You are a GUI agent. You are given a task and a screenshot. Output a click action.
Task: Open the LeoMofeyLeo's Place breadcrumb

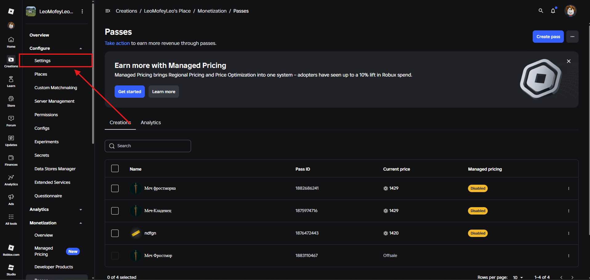[x=167, y=11]
